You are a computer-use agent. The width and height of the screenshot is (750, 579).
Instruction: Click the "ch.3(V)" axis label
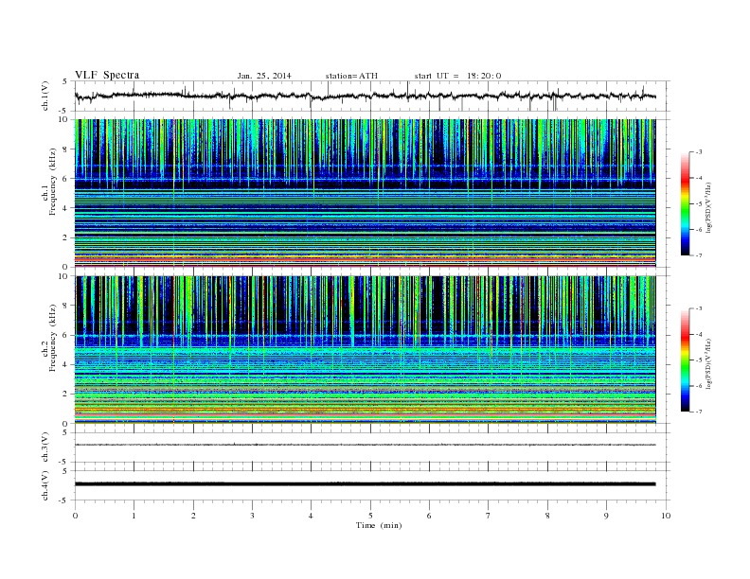pos(45,447)
